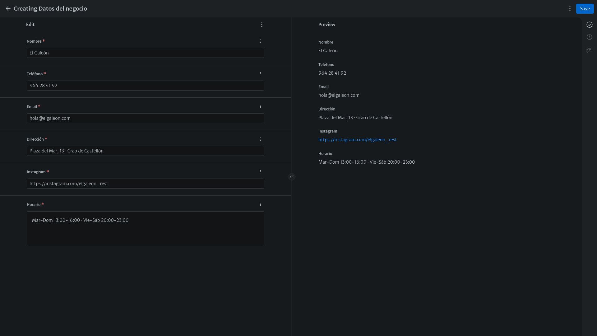This screenshot has height=336, width=597.
Task: Select the Edit pane heading
Action: click(30, 25)
